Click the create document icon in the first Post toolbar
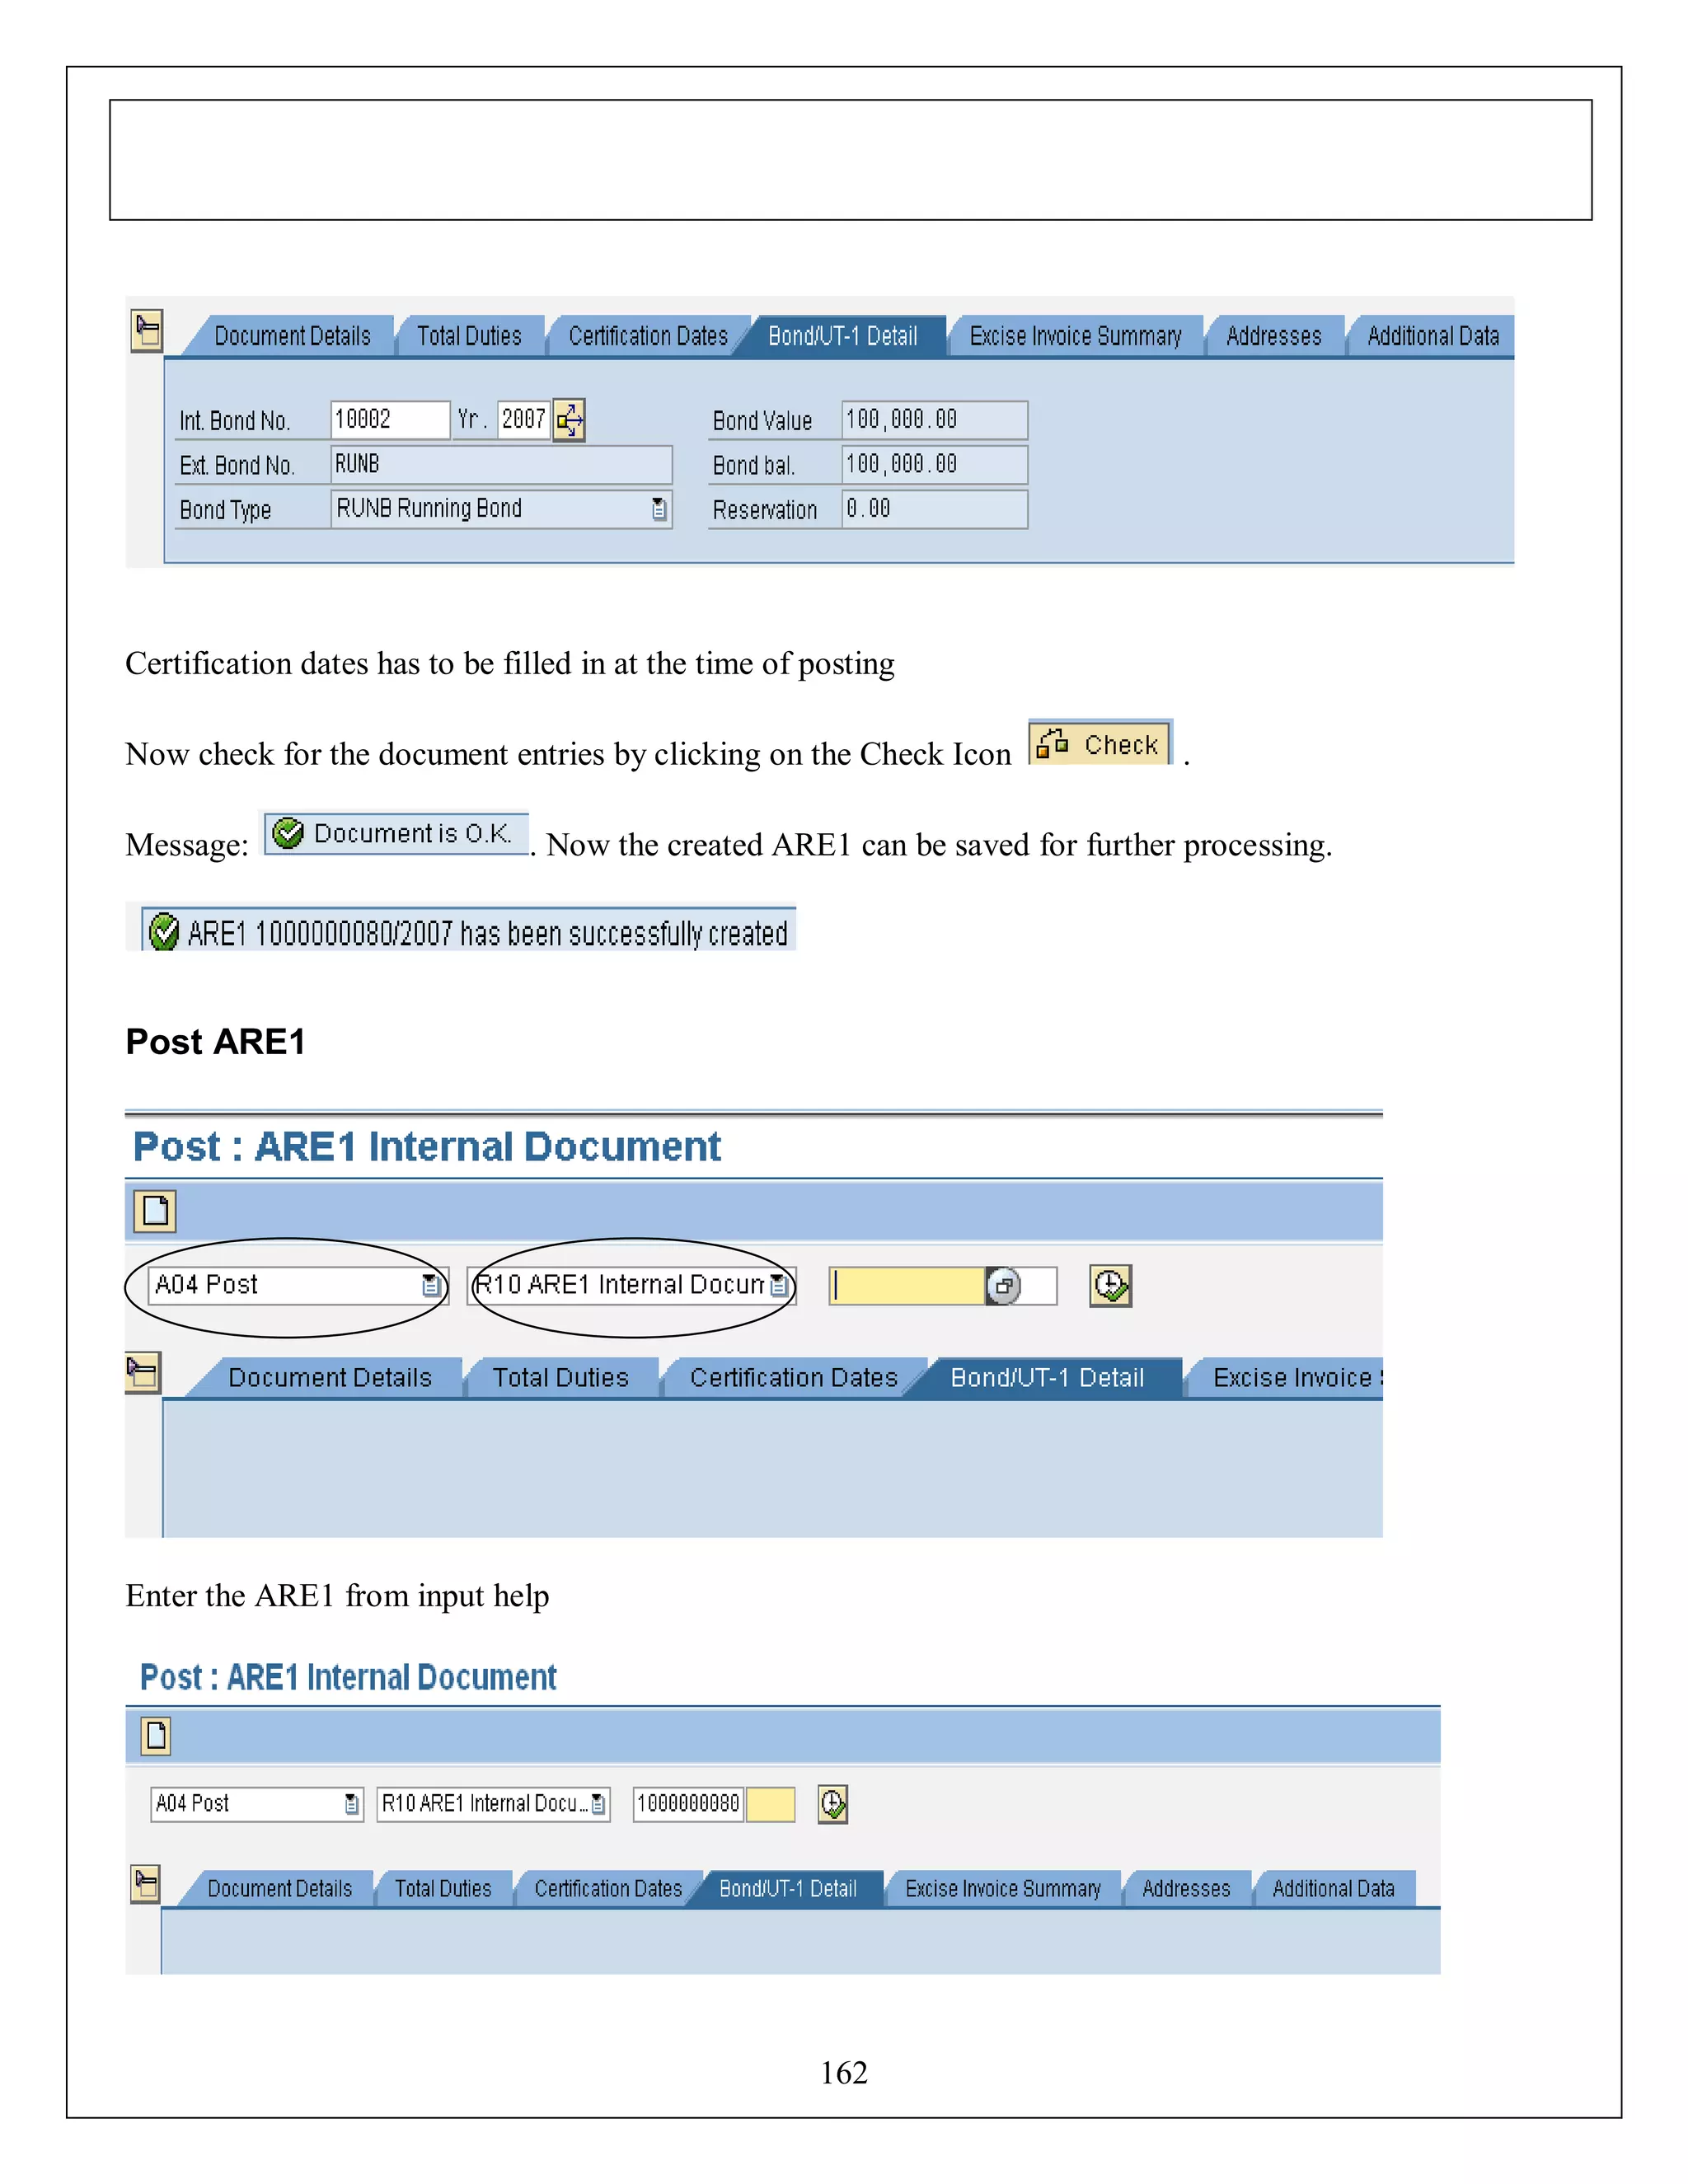1688x2184 pixels. 155,1211
